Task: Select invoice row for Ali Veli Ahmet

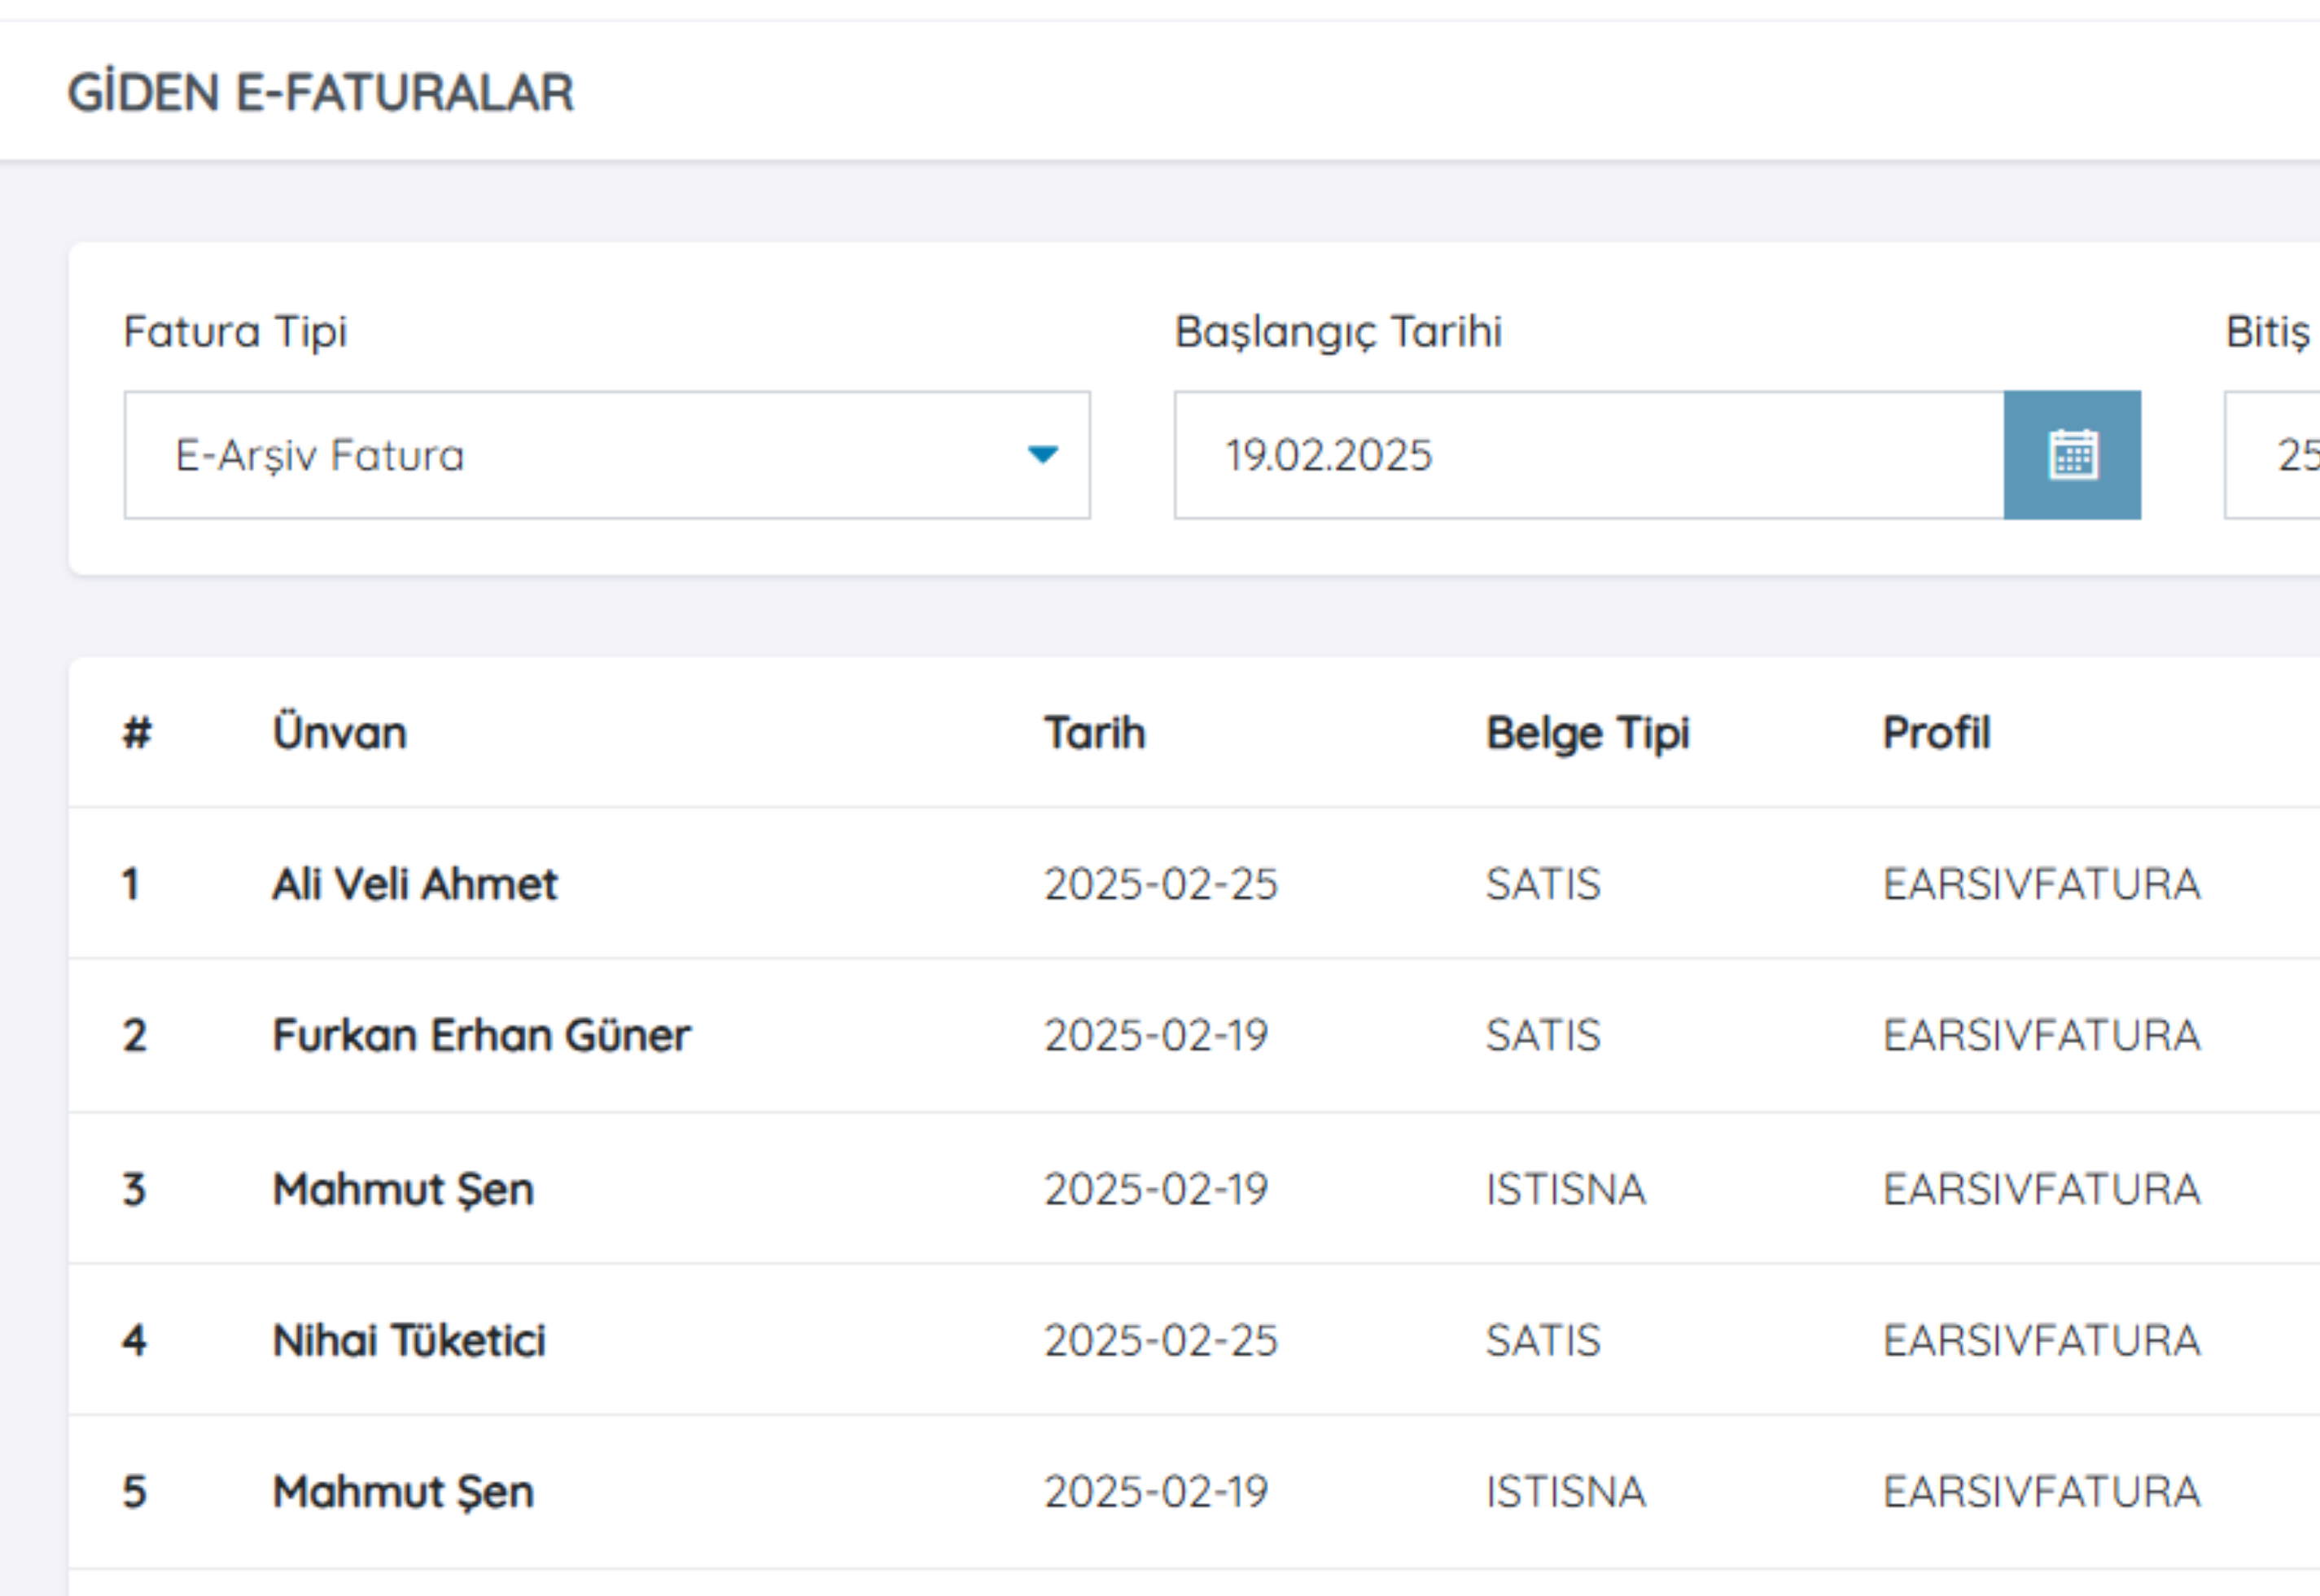Action: tap(414, 884)
